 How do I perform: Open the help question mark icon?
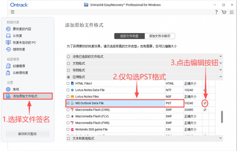216,12
